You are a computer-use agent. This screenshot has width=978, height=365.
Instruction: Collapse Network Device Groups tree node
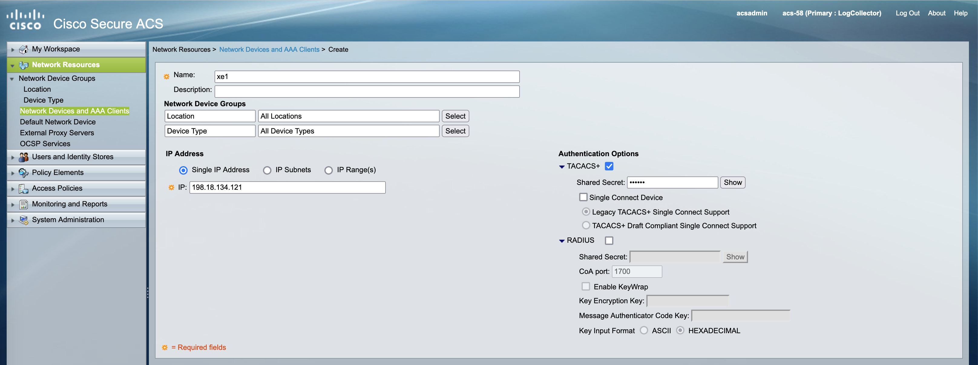pos(12,79)
